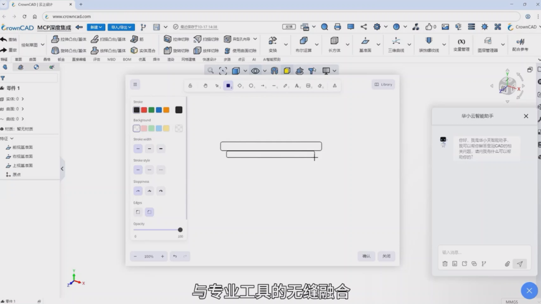Switch to the 草图 ribbon tab
This screenshot has width=541, height=304.
19,60
